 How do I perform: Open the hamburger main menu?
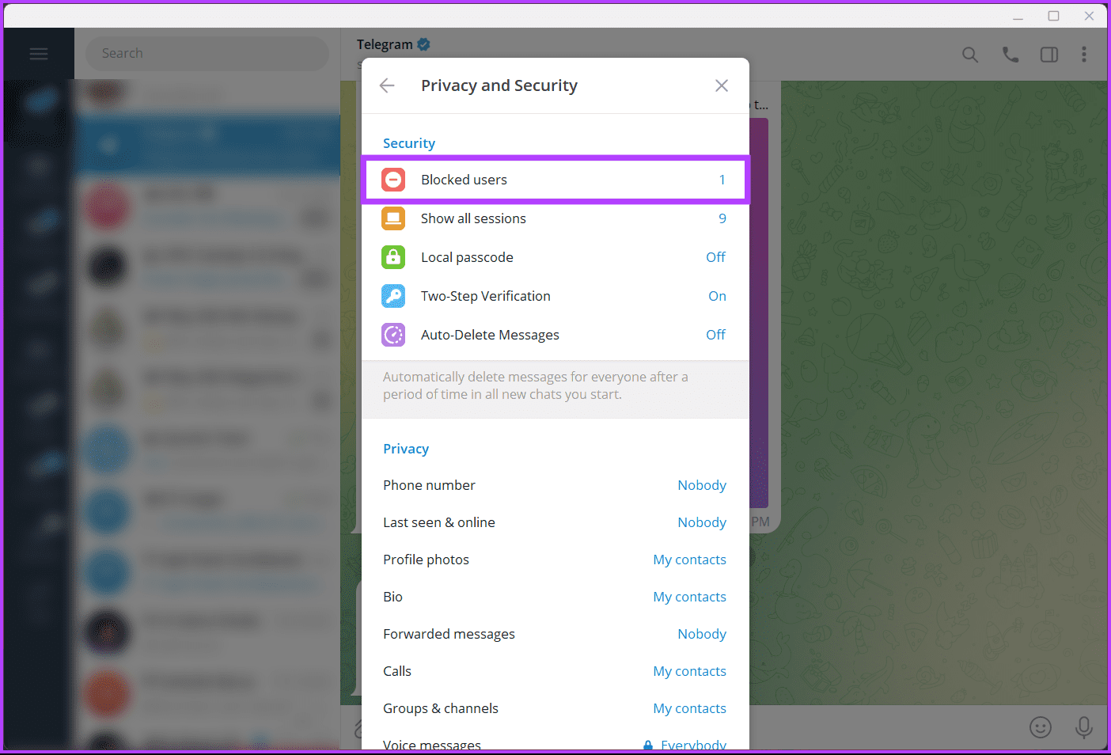click(x=39, y=54)
